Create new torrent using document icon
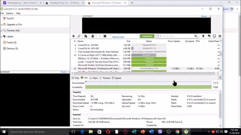Screen dimensions: 241x135 pyautogui.click(x=86, y=36)
